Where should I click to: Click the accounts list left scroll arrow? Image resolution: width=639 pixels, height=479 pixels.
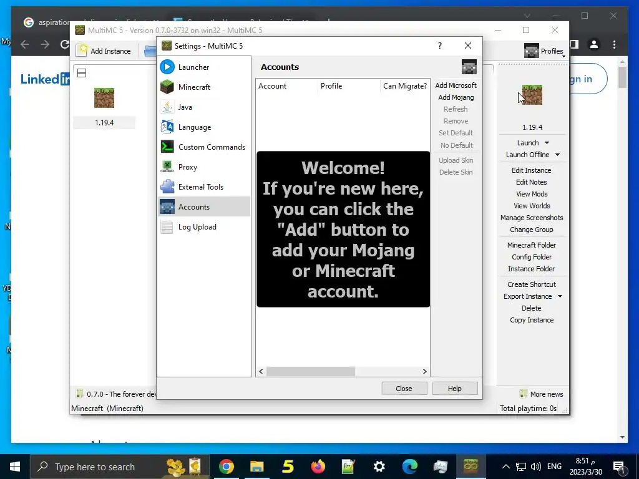[x=261, y=372]
